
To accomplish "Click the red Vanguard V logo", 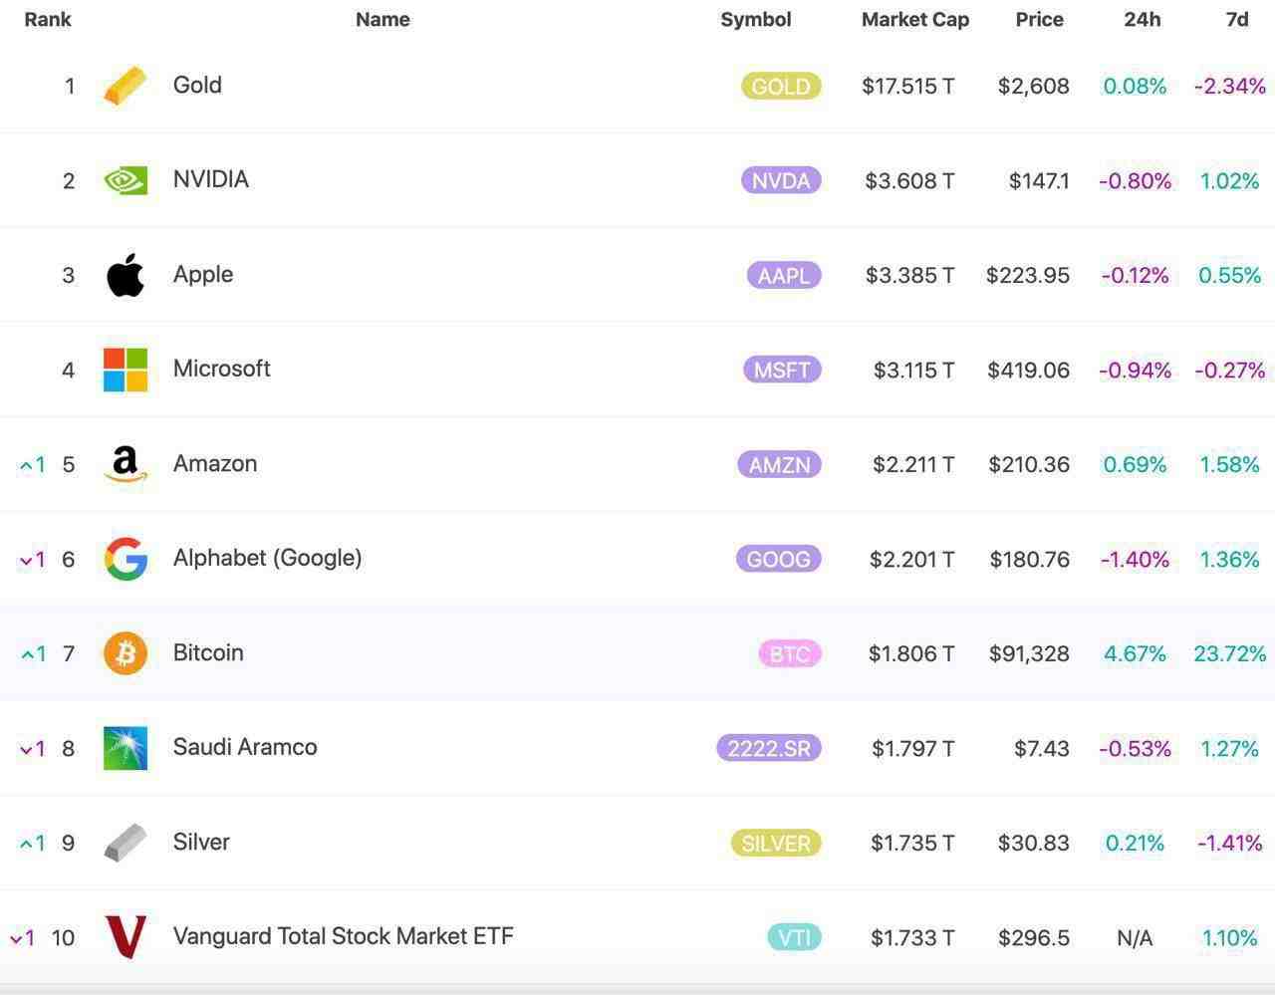I will tap(126, 937).
